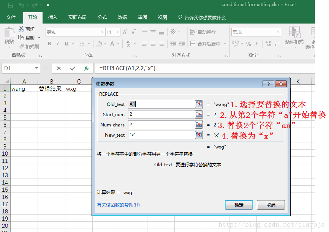The image size is (329, 232).
Task: Click the text orientation icon
Action: click(x=173, y=32)
